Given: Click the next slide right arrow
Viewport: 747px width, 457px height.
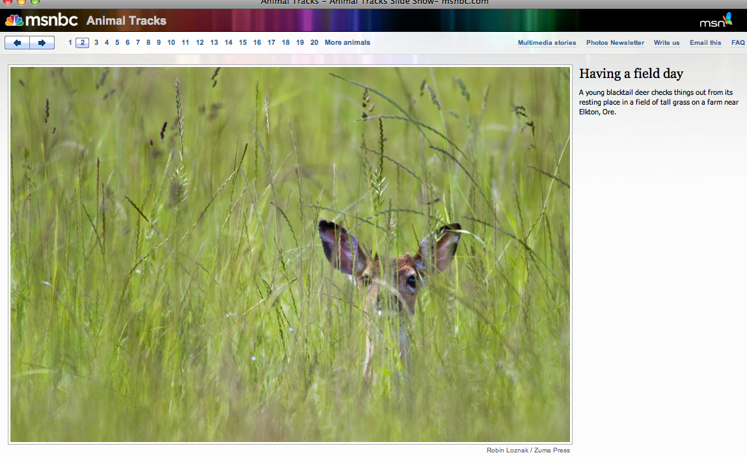Looking at the screenshot, I should point(42,43).
